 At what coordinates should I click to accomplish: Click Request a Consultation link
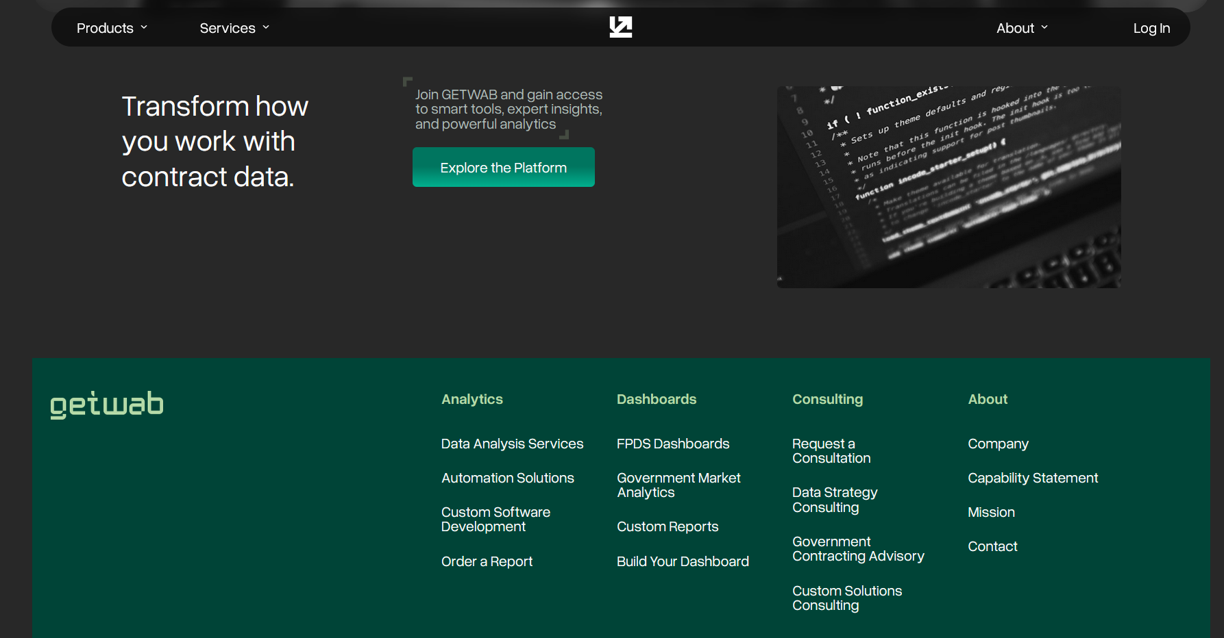pyautogui.click(x=831, y=451)
